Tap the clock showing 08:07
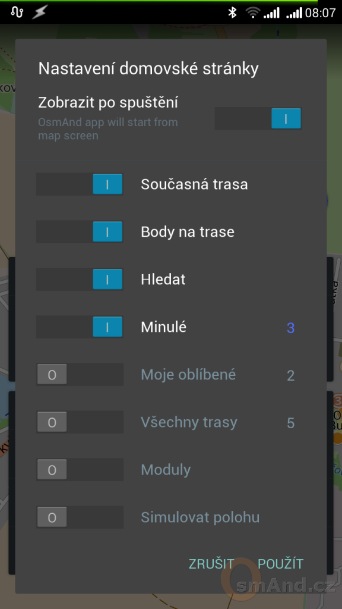The width and height of the screenshot is (342, 609). (320, 13)
